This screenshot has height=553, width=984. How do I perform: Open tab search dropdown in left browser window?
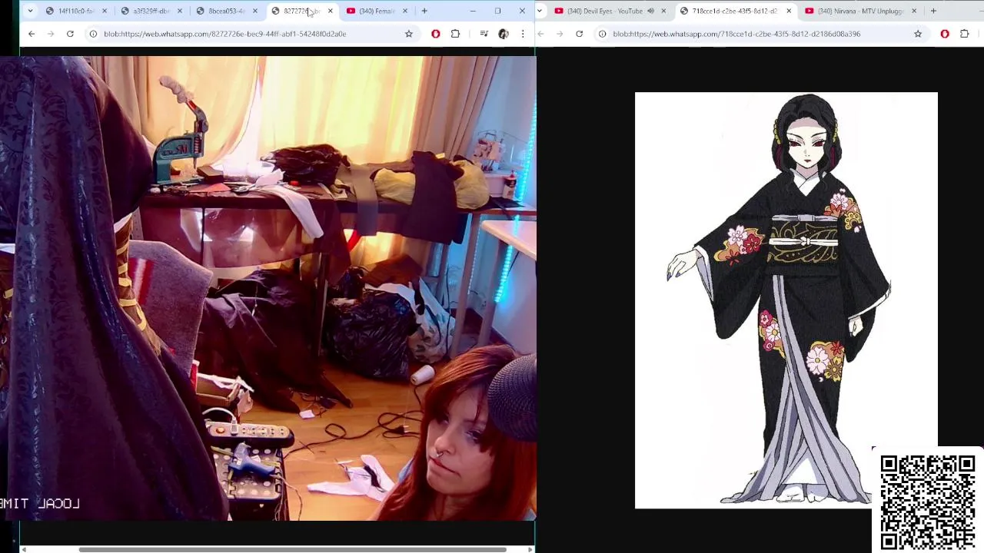30,11
